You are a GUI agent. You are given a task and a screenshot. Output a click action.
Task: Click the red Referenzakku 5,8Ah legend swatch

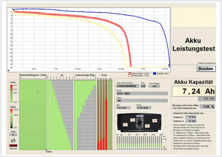point(130,74)
